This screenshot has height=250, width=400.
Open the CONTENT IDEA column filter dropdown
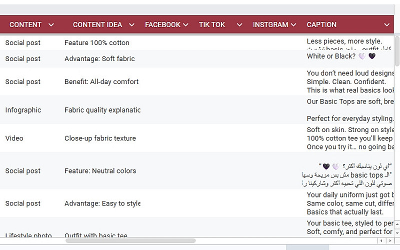click(131, 25)
